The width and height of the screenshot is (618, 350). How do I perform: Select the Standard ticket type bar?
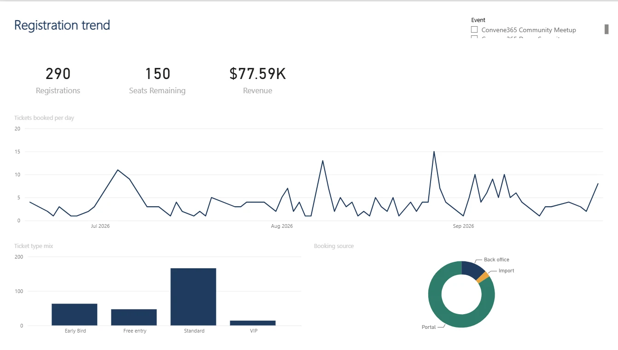click(193, 297)
